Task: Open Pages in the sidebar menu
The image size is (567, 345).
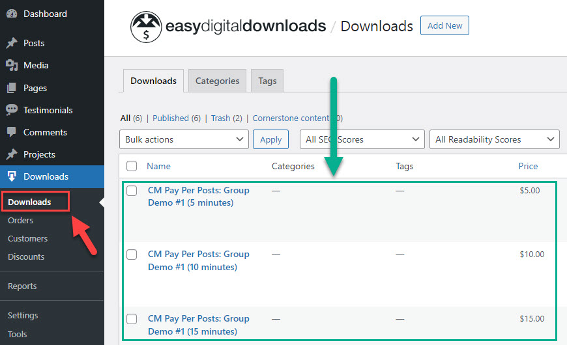Action: point(35,88)
